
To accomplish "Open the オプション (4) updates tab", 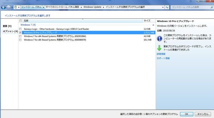I will click(10, 31).
